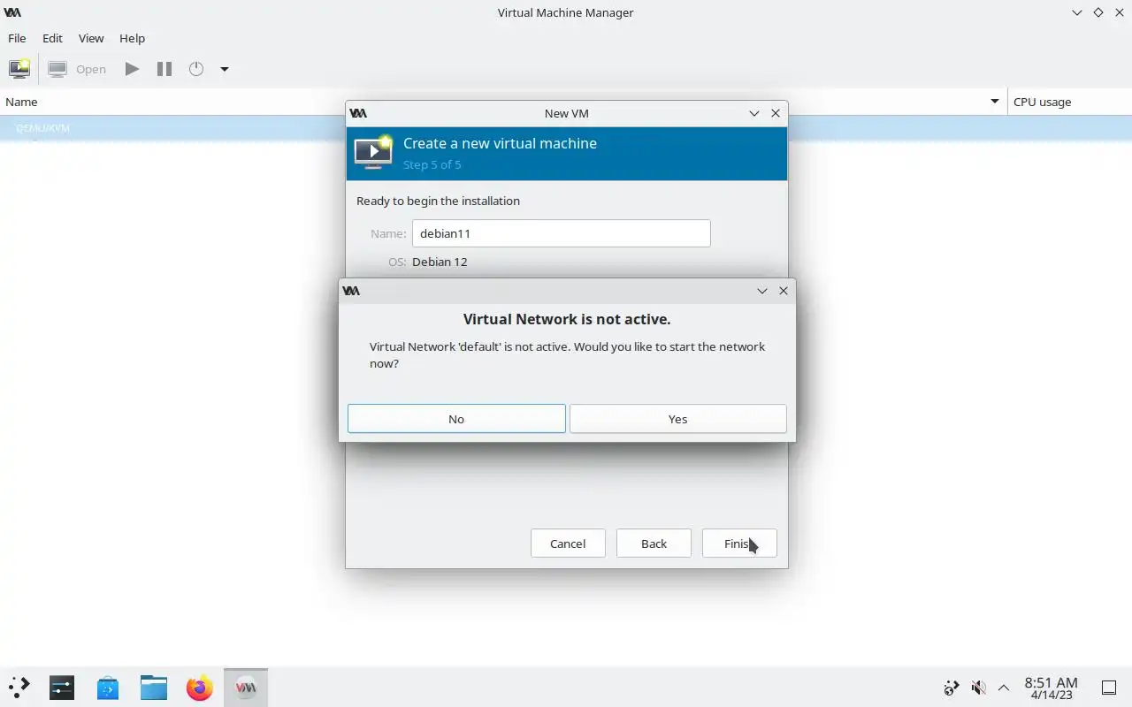
Task: Click the Open VM console button
Action: tap(77, 69)
